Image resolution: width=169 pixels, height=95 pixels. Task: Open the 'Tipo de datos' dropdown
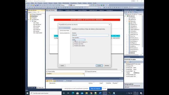click(x=79, y=40)
